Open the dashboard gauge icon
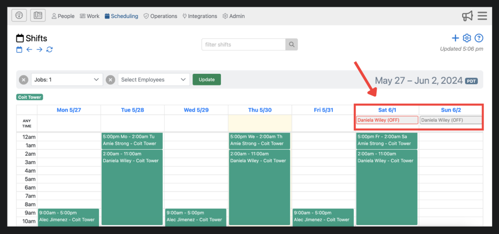 pyautogui.click(x=19, y=15)
